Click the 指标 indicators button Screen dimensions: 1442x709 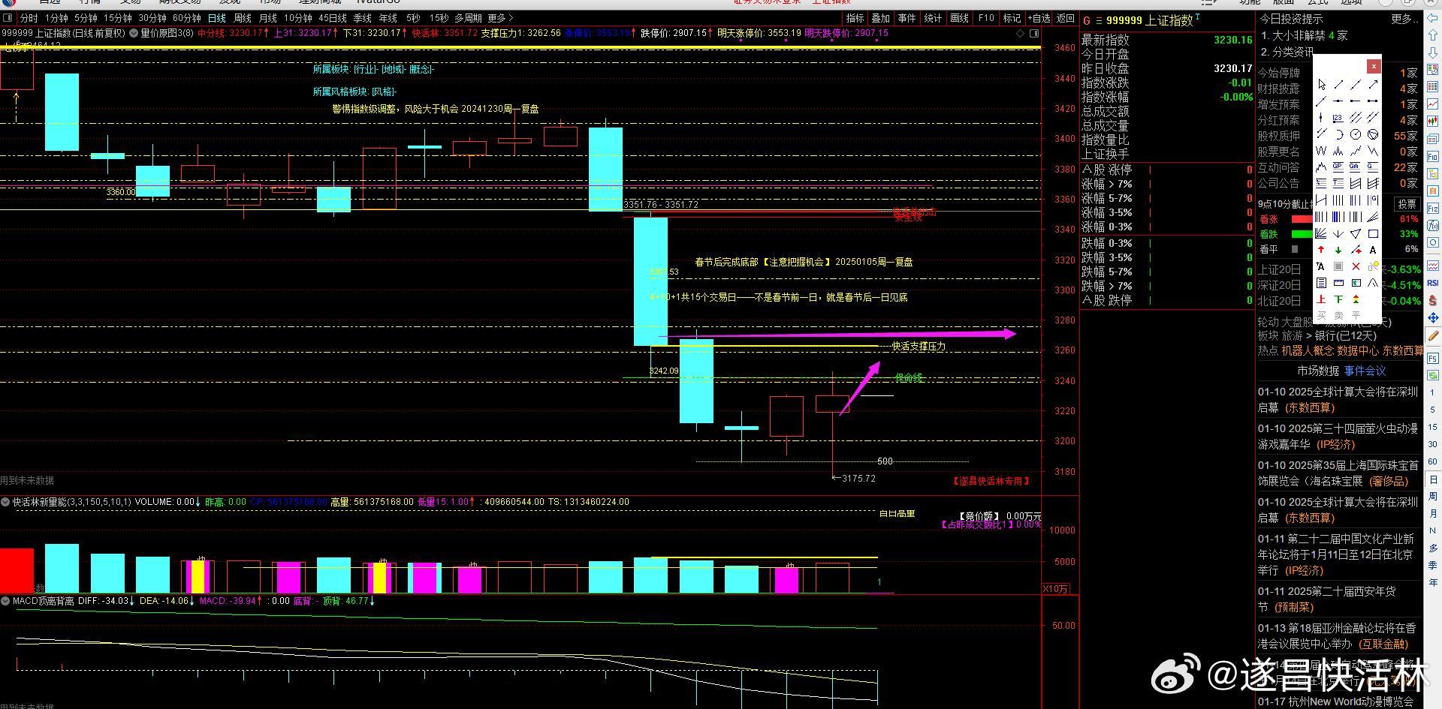(855, 18)
